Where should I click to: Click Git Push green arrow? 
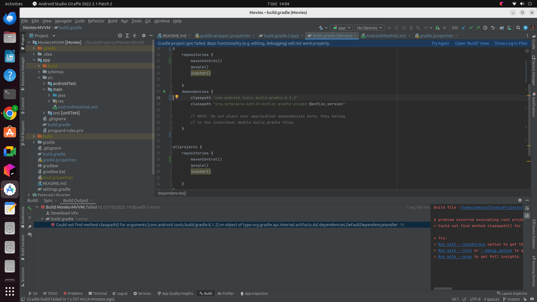click(x=478, y=28)
